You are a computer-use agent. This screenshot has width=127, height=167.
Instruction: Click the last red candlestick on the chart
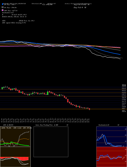click(89, 109)
